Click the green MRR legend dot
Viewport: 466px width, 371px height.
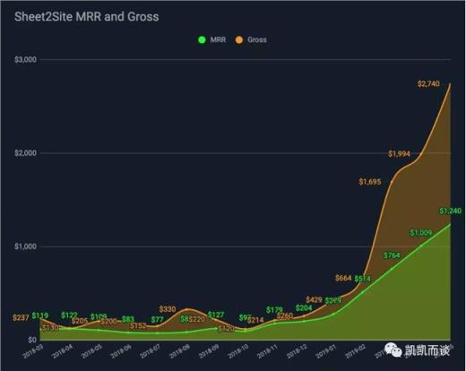click(x=202, y=39)
